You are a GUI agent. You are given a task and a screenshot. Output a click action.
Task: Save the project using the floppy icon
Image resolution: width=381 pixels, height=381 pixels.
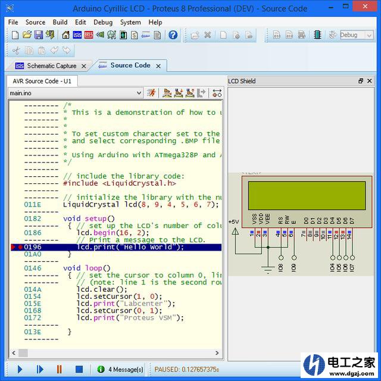(39, 35)
